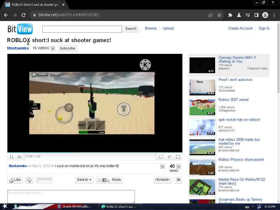Image resolution: width=280 pixels, height=210 pixels.
Task: Reload the page with the refresh icon
Action: [24, 15]
